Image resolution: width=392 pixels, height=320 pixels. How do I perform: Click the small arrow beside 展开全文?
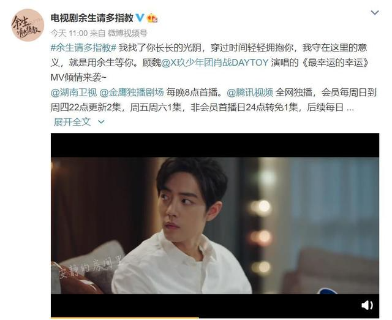[x=101, y=122]
